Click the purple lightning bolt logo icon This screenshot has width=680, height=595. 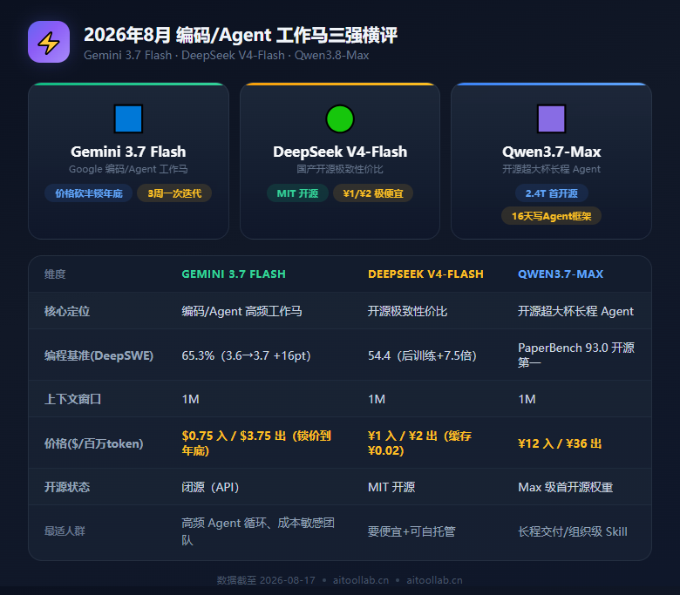click(49, 42)
